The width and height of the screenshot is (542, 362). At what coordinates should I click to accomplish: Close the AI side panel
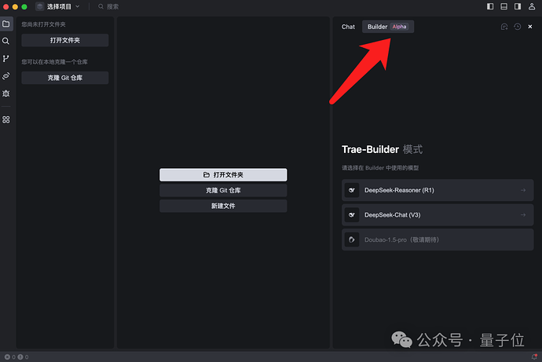click(x=530, y=27)
